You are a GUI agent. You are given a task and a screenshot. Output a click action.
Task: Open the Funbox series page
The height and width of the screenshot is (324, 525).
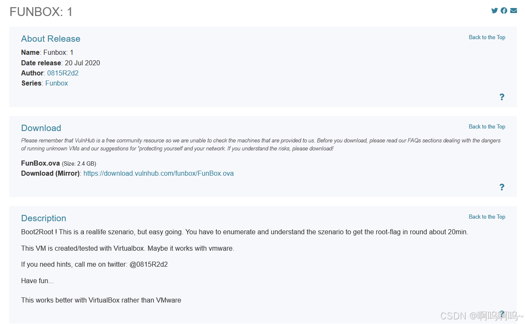tap(57, 83)
